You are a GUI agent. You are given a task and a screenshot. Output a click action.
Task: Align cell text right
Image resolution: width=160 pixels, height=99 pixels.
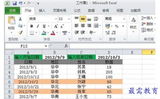coord(89,26)
